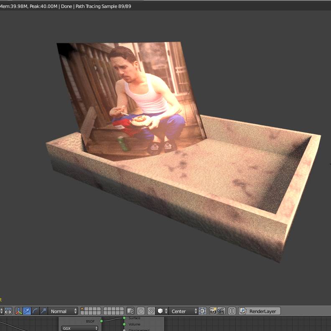The width and height of the screenshot is (331, 331).
Task: Click the Surface input socket
Action: (x=124, y=318)
